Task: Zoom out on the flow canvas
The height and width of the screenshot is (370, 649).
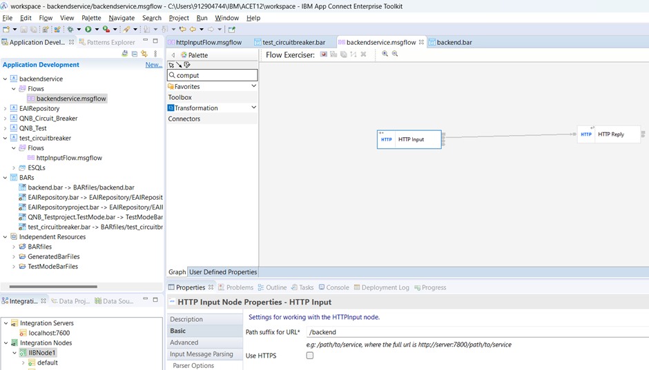Action: point(395,54)
